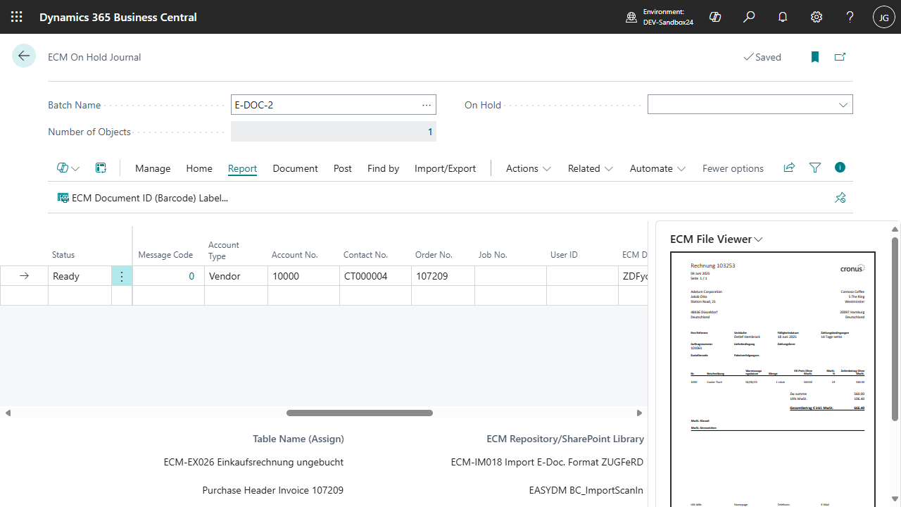The width and height of the screenshot is (901, 507).
Task: Expand the Related dropdown
Action: (x=591, y=168)
